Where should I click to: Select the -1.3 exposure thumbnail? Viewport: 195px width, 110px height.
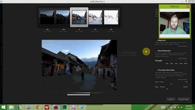(63, 17)
